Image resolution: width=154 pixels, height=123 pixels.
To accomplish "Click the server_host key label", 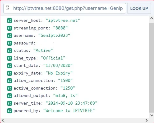I will [28, 21].
